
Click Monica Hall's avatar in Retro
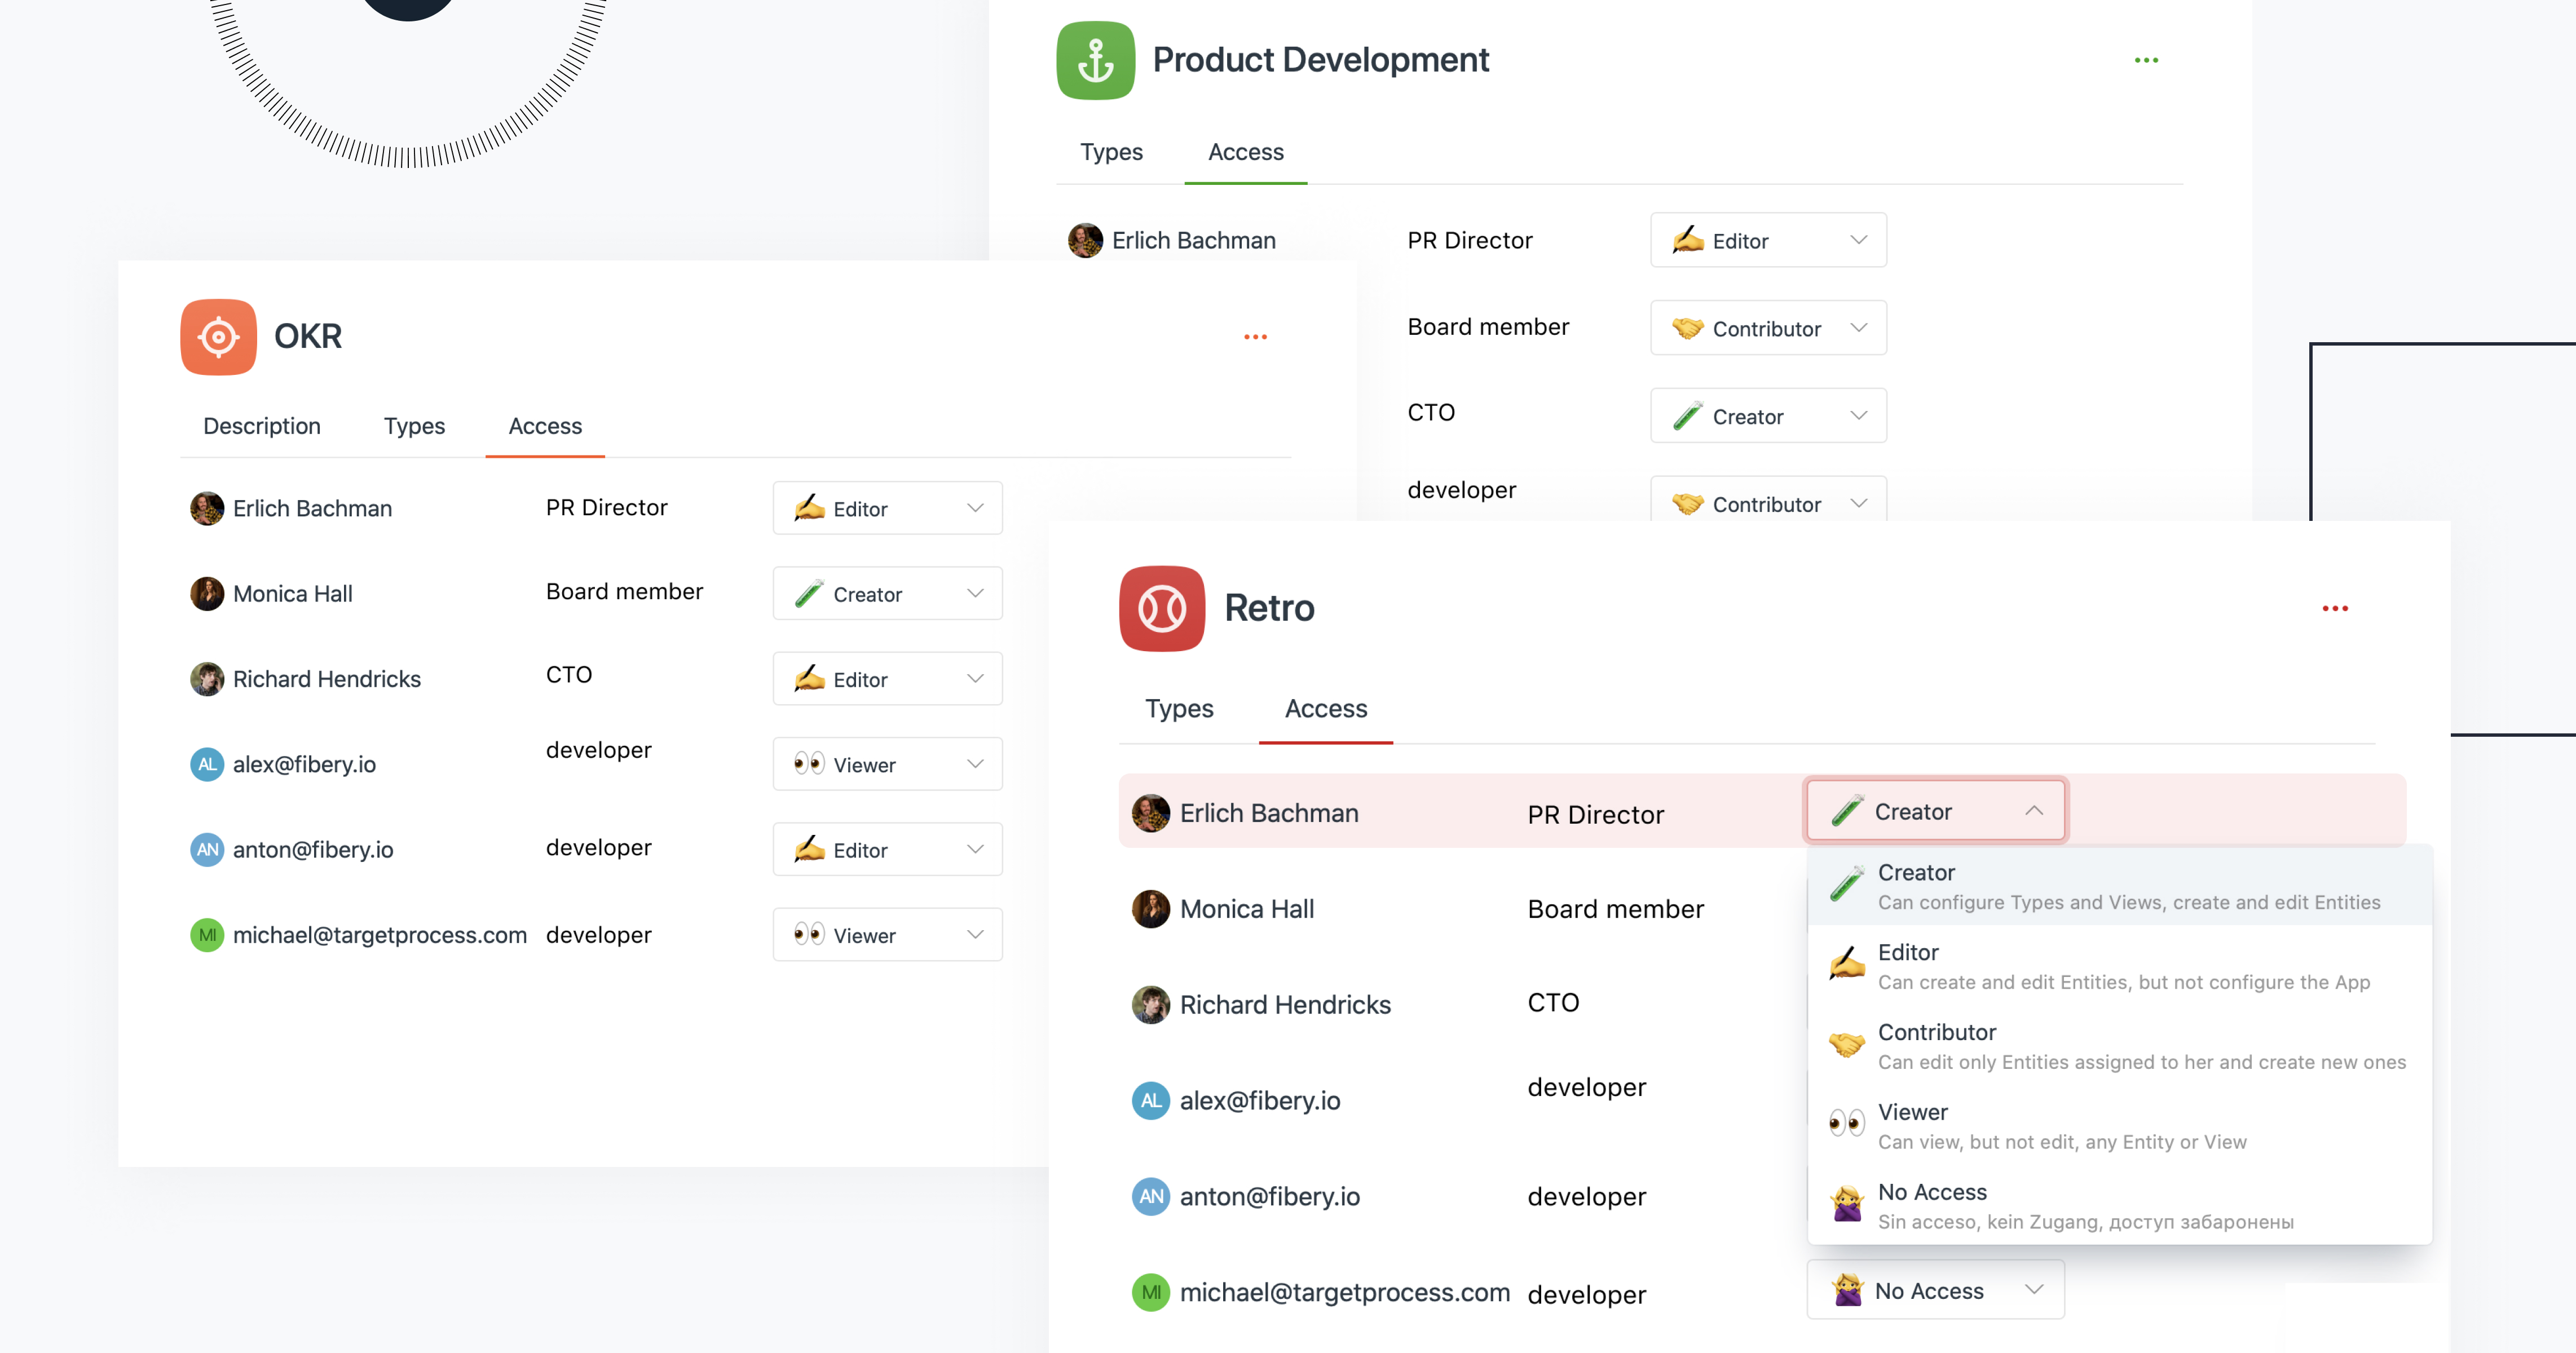1150,909
